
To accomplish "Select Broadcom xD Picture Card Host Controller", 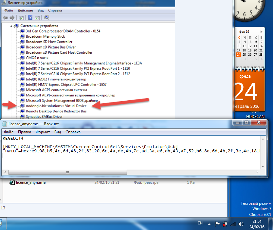I will (59, 52).
